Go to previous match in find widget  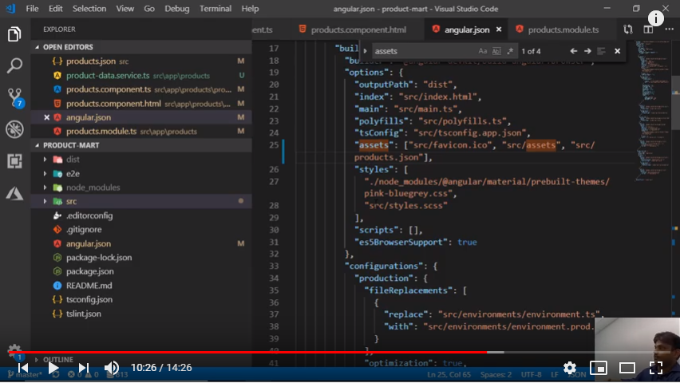point(573,51)
